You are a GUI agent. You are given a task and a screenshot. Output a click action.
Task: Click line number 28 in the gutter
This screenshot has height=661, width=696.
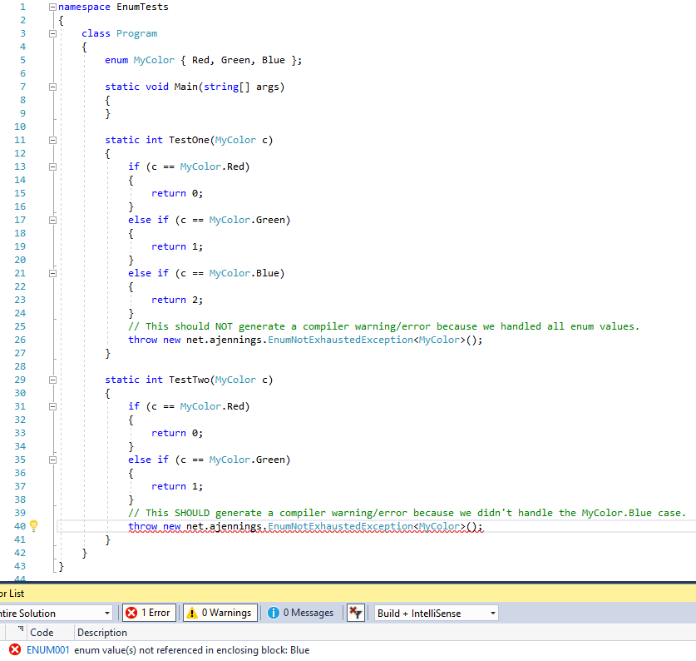click(20, 366)
